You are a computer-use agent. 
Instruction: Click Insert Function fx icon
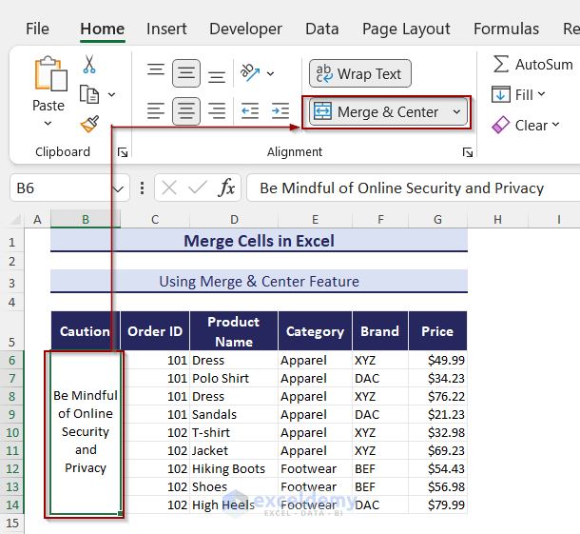click(226, 188)
